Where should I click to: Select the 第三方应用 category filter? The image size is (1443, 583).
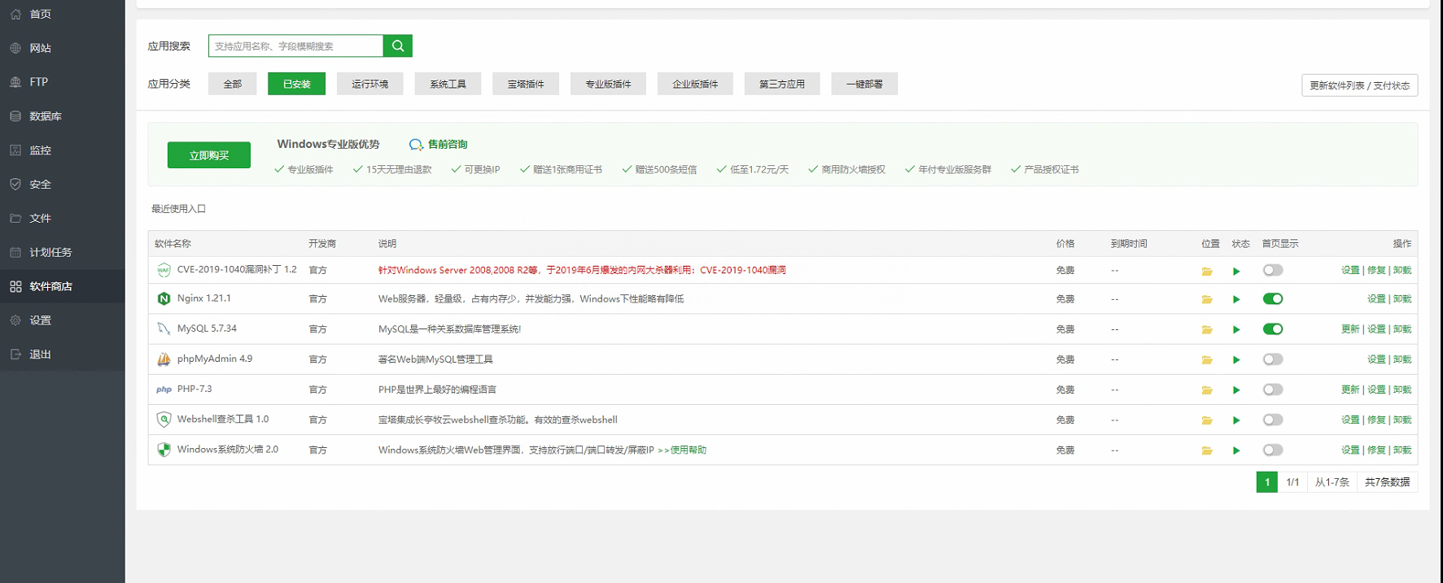click(x=782, y=84)
